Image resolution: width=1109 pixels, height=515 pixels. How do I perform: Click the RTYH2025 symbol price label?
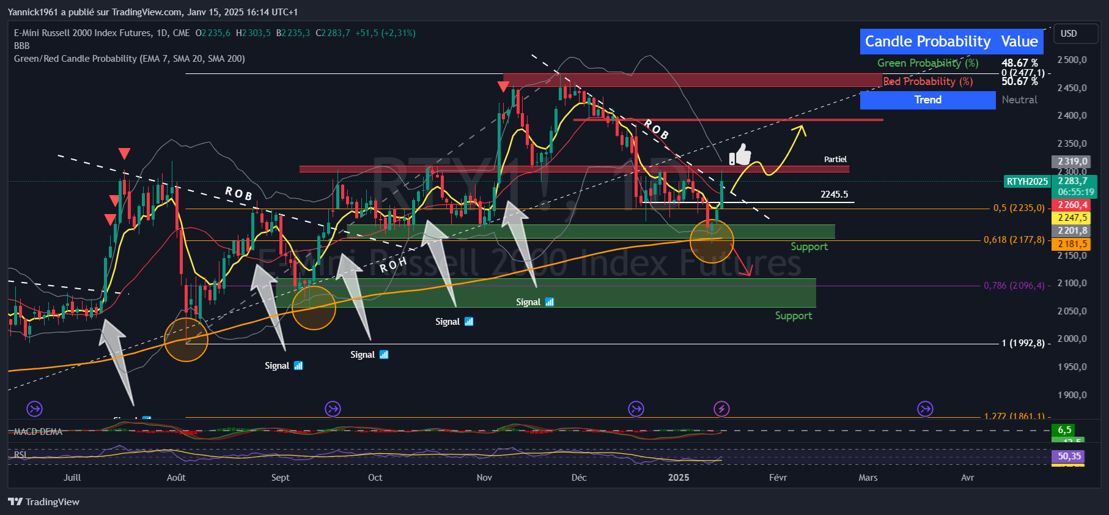(x=1027, y=181)
